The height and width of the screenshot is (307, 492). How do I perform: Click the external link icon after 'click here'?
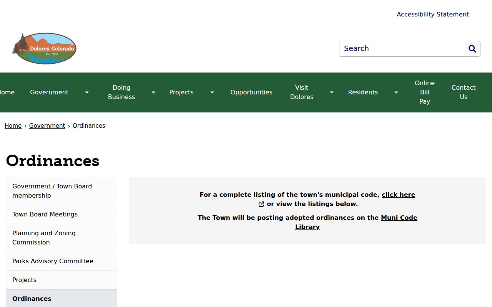(x=261, y=204)
